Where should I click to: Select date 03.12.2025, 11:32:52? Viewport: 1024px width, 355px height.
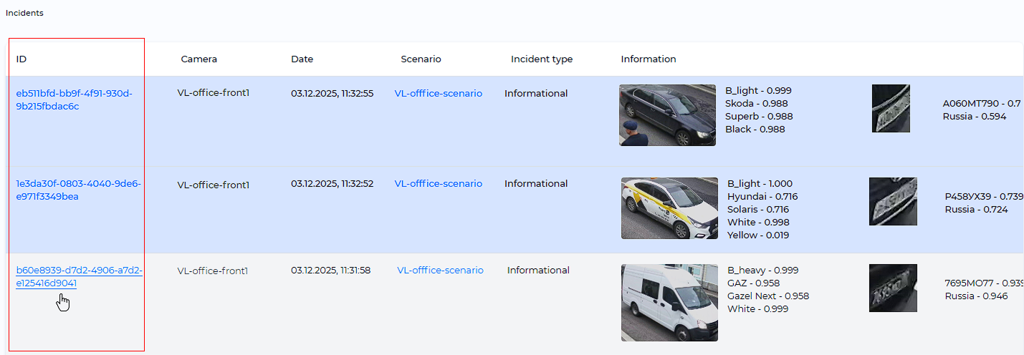tap(332, 183)
